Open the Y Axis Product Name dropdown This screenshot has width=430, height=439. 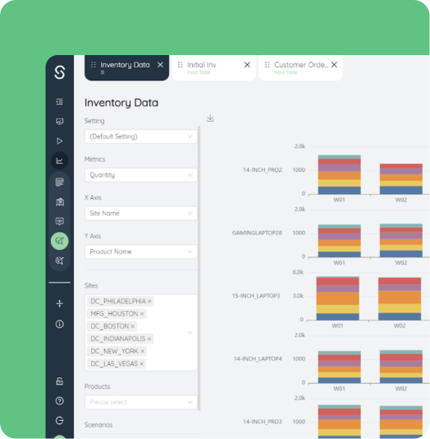click(x=141, y=252)
